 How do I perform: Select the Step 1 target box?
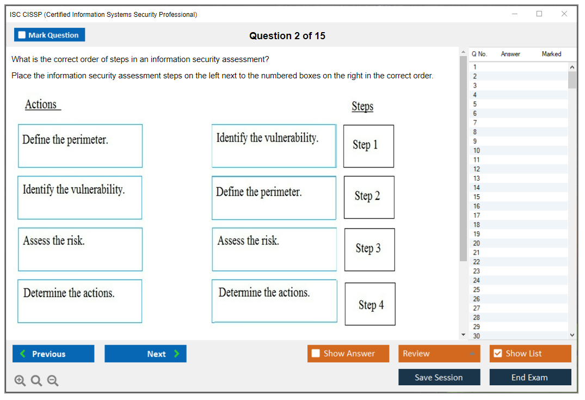[368, 146]
